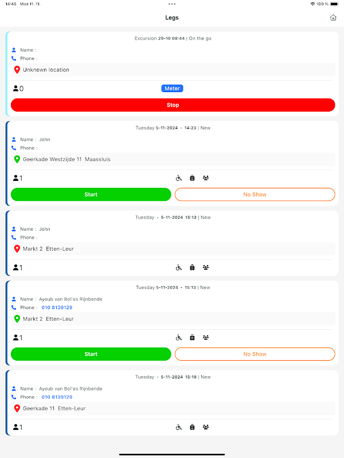Viewport: 344px width, 458px height.
Task: Open the three-dot multitasking menu at top
Action: (x=172, y=4)
